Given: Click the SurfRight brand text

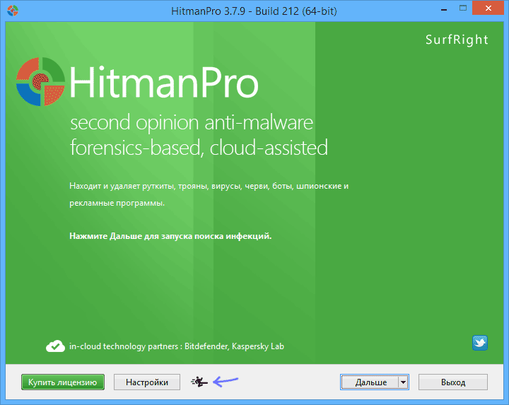Looking at the screenshot, I should coord(457,40).
